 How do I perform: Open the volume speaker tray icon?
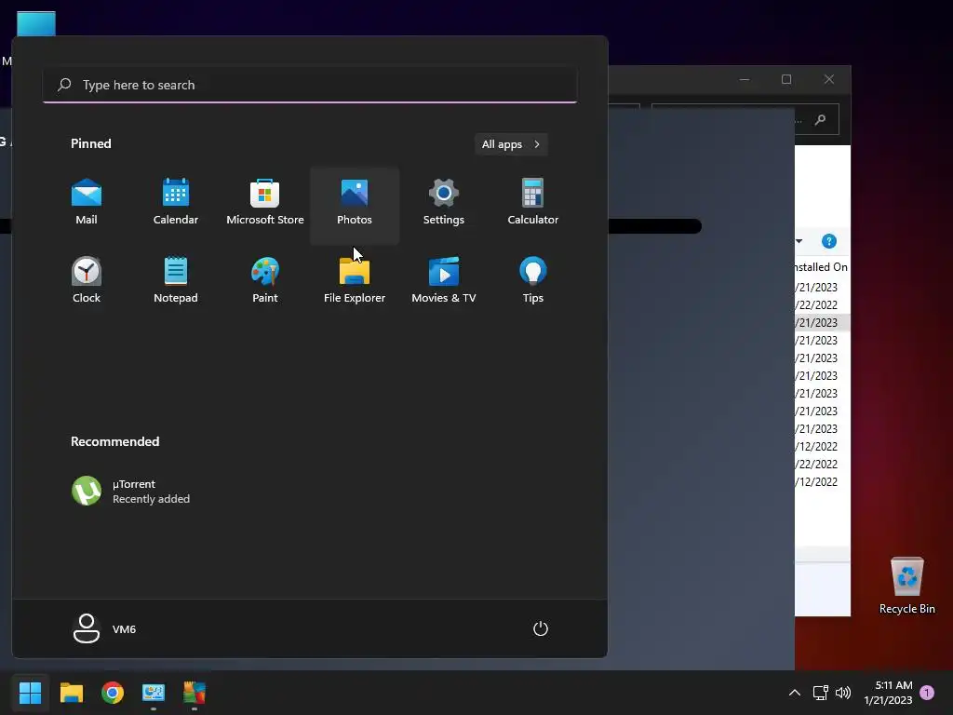point(843,693)
